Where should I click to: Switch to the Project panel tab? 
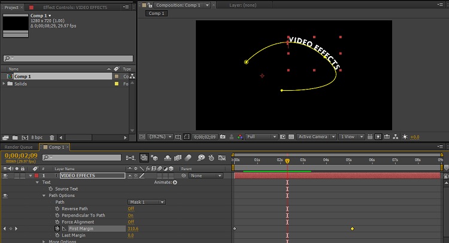[x=11, y=7]
